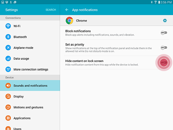Tap the Applications grid icon

click(8, 118)
